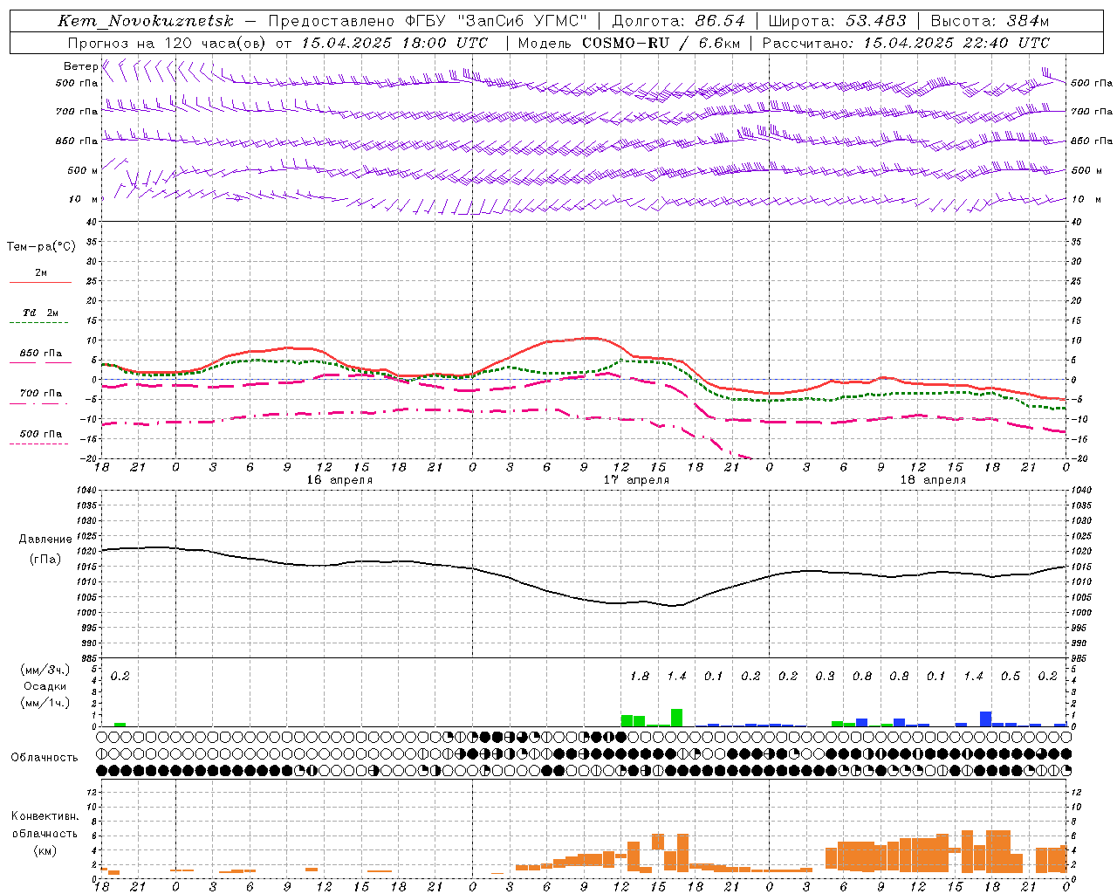Click the (км) unit label
Image resolution: width=1117 pixels, height=894 pixels.
(45, 850)
